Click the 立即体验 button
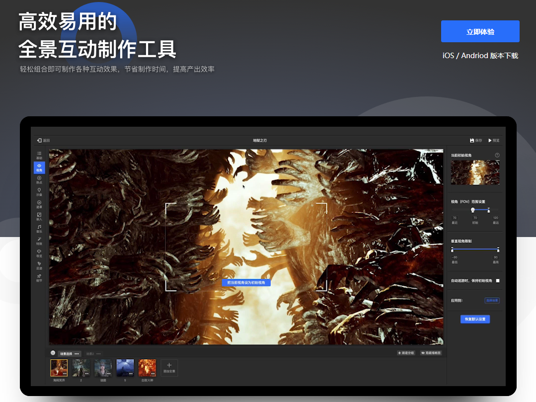Viewport: 536px width, 402px height. [x=480, y=31]
